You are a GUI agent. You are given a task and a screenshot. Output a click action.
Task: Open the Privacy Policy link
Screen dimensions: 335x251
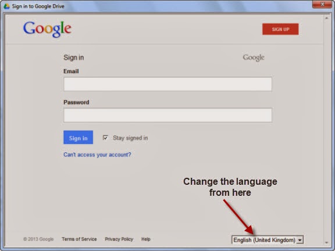[119, 239]
